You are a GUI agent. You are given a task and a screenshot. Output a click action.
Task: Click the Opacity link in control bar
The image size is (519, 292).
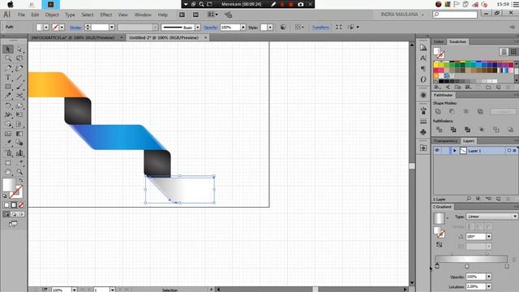[x=210, y=27]
